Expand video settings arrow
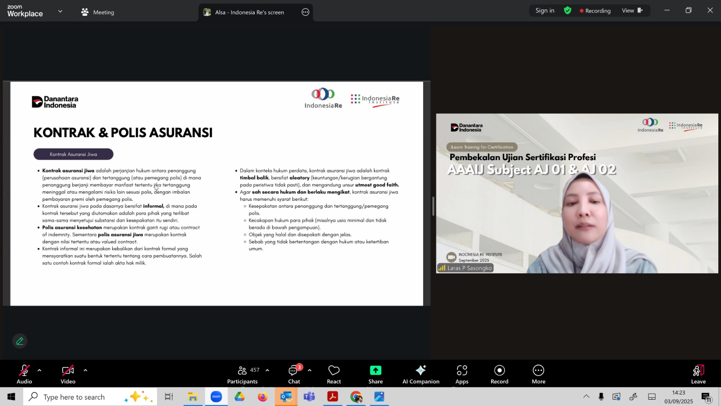The image size is (721, 406). coord(86,370)
